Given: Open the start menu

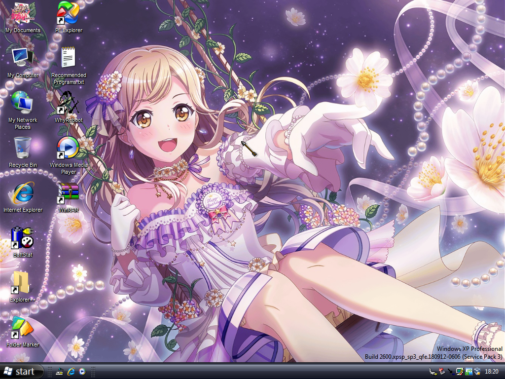Looking at the screenshot, I should click(22, 372).
